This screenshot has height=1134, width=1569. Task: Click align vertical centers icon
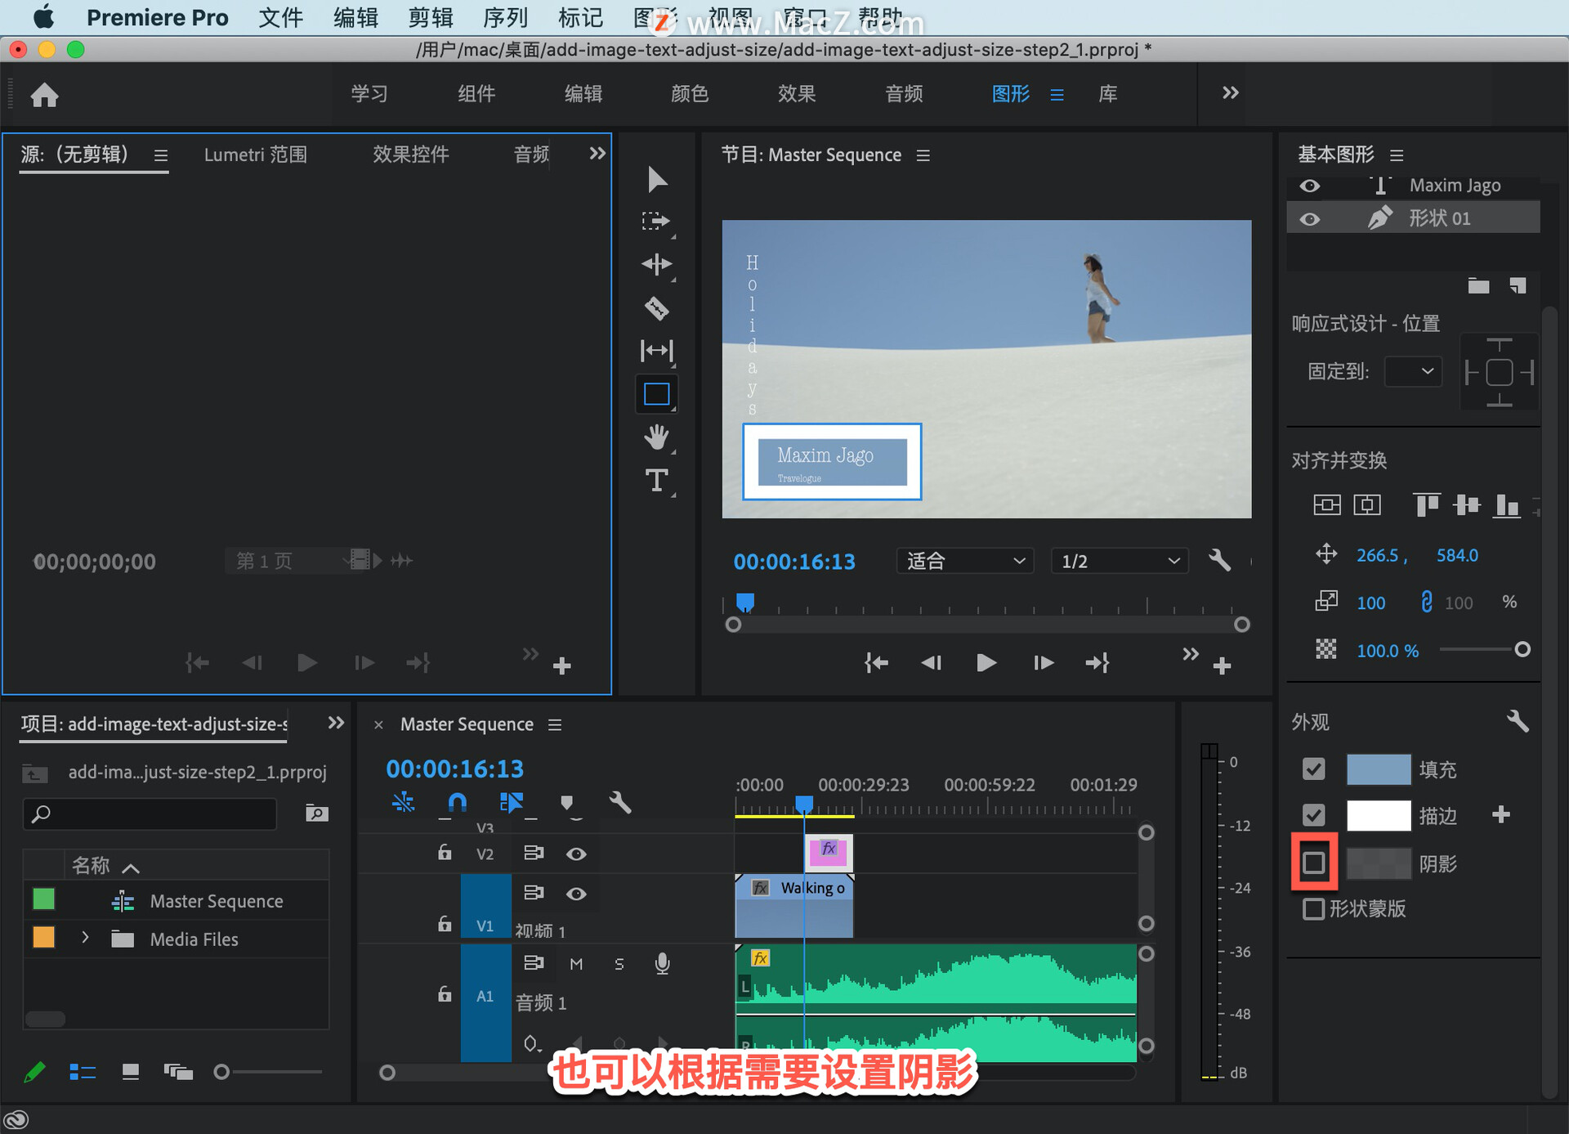[1467, 505]
